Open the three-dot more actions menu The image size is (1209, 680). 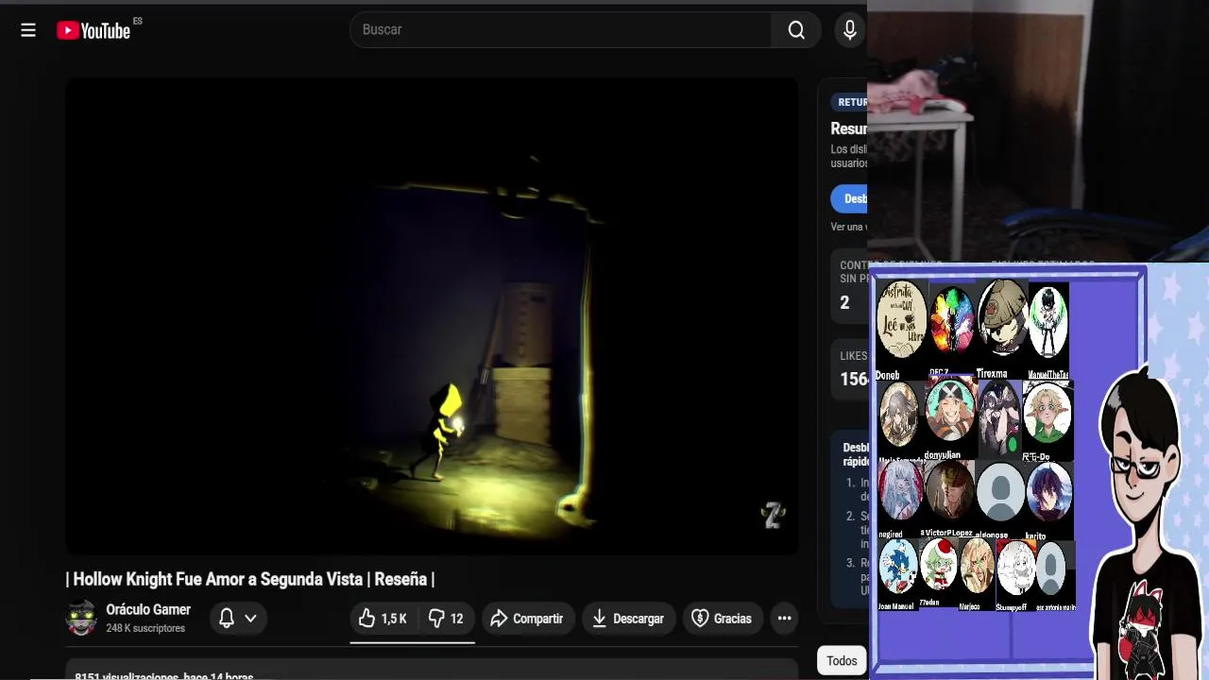click(x=784, y=619)
